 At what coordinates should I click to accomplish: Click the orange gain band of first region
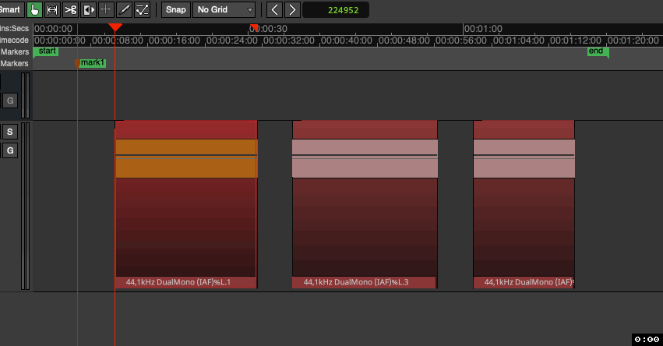coord(186,159)
